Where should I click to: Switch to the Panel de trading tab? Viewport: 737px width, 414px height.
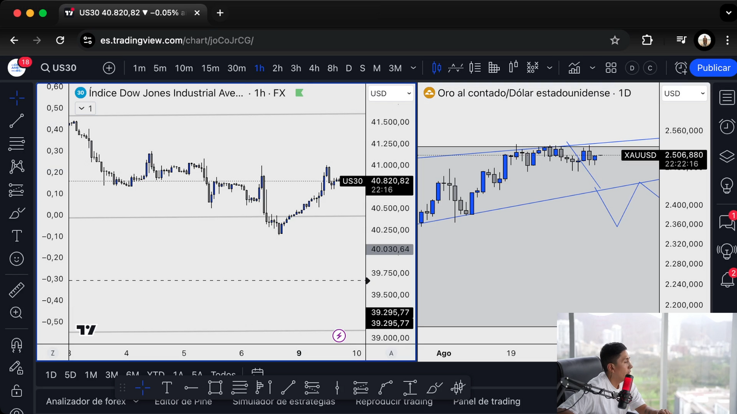tap(486, 401)
